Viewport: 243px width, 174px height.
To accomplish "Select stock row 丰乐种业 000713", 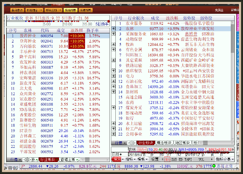I will tap(58, 52).
